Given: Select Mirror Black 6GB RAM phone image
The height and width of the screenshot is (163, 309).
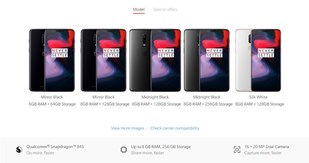Looking at the screenshot, I should [52, 60].
